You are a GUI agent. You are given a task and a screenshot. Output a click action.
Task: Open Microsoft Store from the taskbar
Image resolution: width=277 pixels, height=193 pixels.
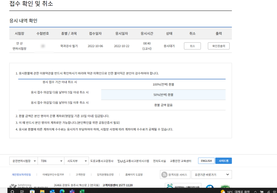32,191
